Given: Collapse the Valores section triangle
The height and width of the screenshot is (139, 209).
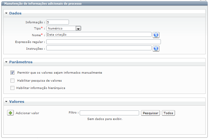Looking at the screenshot, I should pos(6,102).
